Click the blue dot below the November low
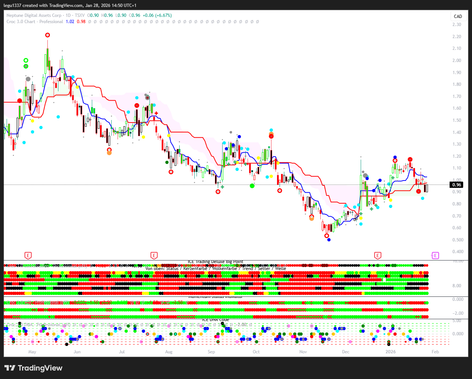 (x=329, y=240)
